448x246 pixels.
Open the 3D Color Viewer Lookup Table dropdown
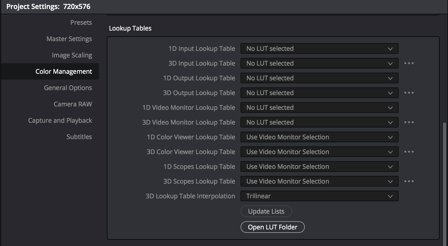319,152
